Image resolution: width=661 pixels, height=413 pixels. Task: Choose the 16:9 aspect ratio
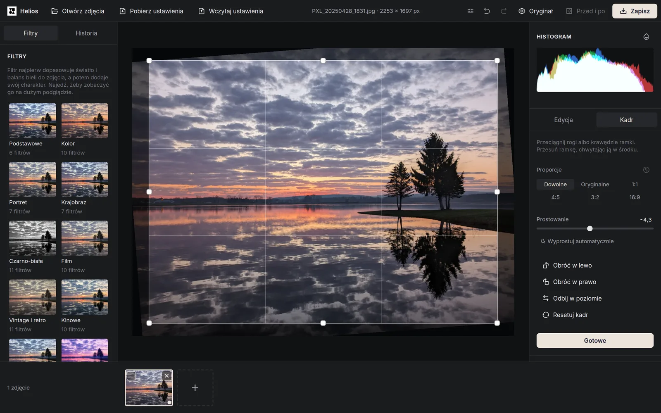635,197
